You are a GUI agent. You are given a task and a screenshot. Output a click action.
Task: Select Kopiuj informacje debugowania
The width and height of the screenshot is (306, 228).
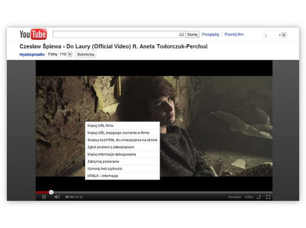click(122, 154)
